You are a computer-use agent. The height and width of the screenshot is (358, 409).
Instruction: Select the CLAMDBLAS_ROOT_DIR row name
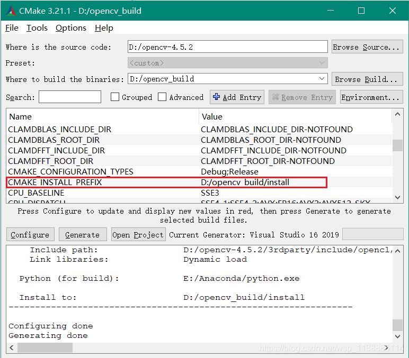tap(54, 140)
